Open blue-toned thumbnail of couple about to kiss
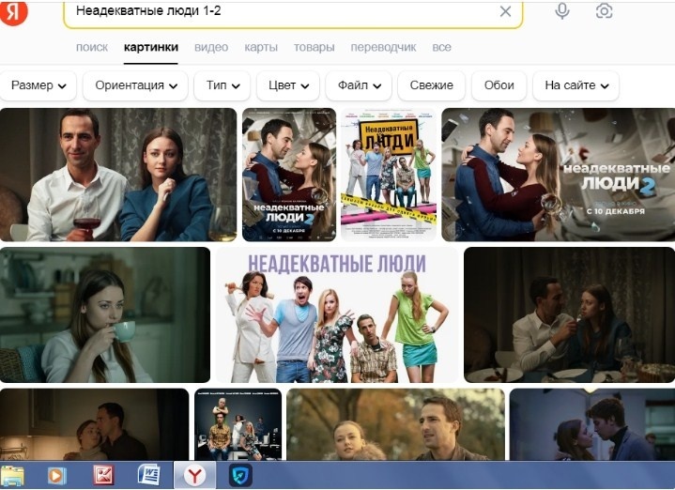The image size is (675, 490). pos(592,424)
